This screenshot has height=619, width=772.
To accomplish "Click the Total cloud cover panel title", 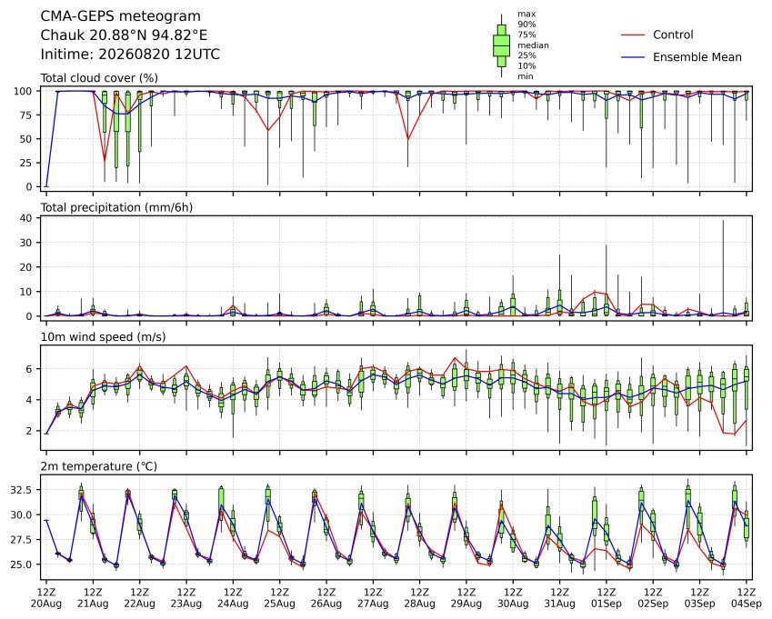I will click(99, 78).
